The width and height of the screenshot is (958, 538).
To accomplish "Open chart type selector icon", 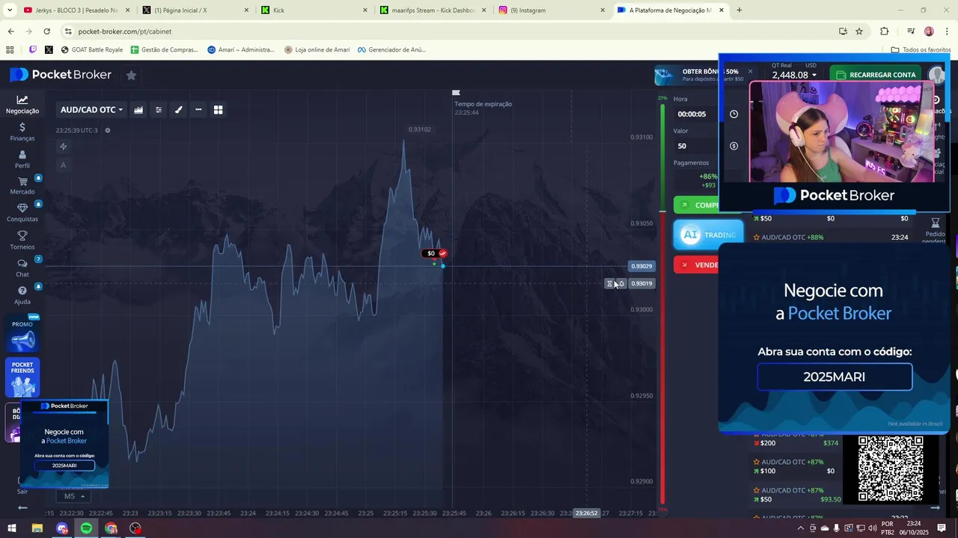I will (138, 110).
